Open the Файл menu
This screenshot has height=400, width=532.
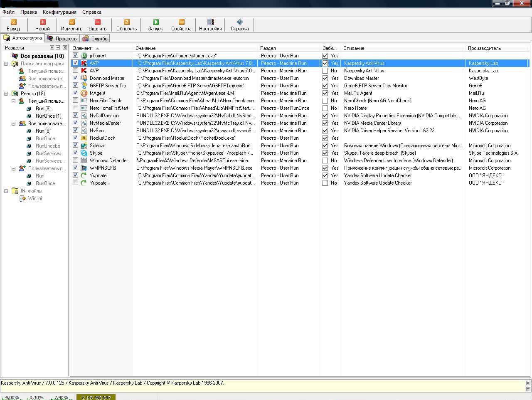[x=8, y=12]
